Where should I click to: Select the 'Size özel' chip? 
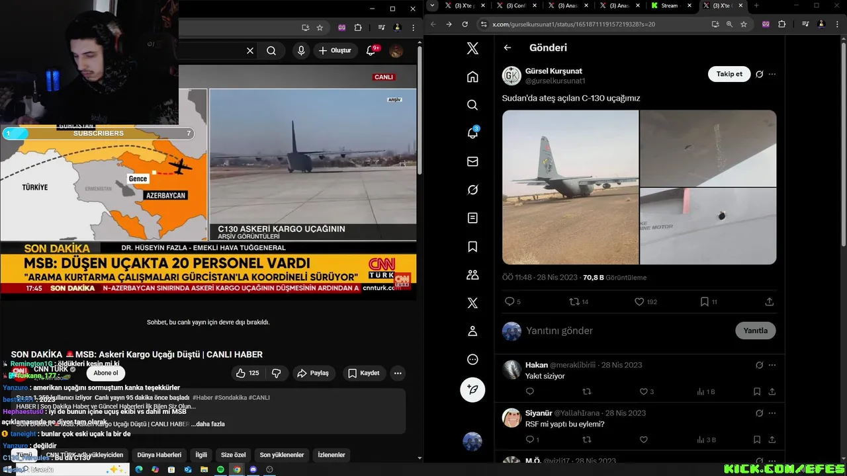point(233,455)
